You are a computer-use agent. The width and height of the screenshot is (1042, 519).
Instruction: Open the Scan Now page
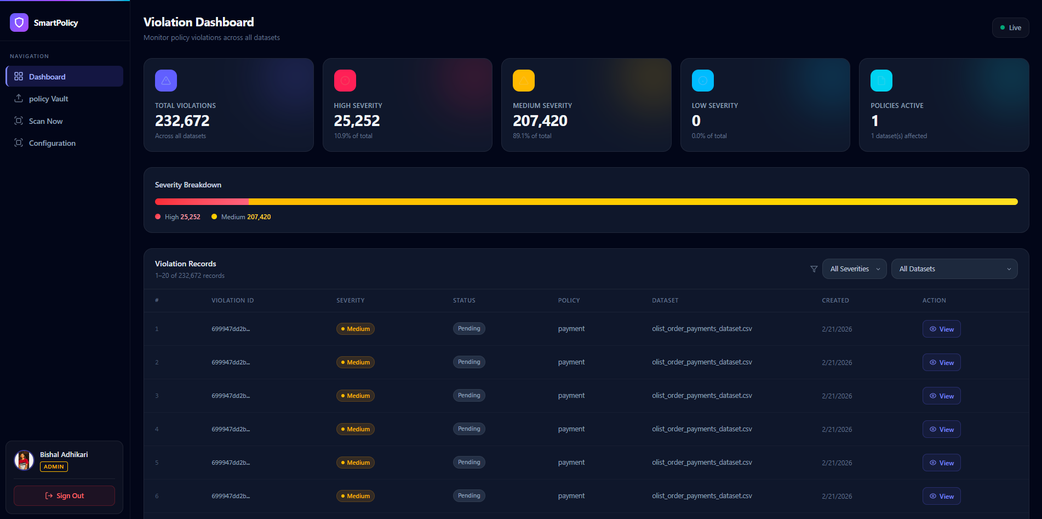coord(45,121)
